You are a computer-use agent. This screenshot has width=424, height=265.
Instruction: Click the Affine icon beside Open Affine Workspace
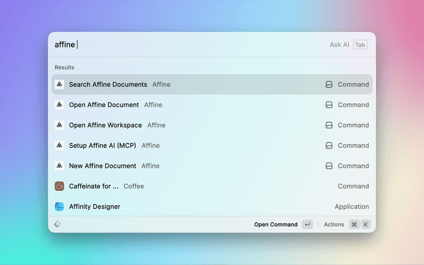click(59, 125)
